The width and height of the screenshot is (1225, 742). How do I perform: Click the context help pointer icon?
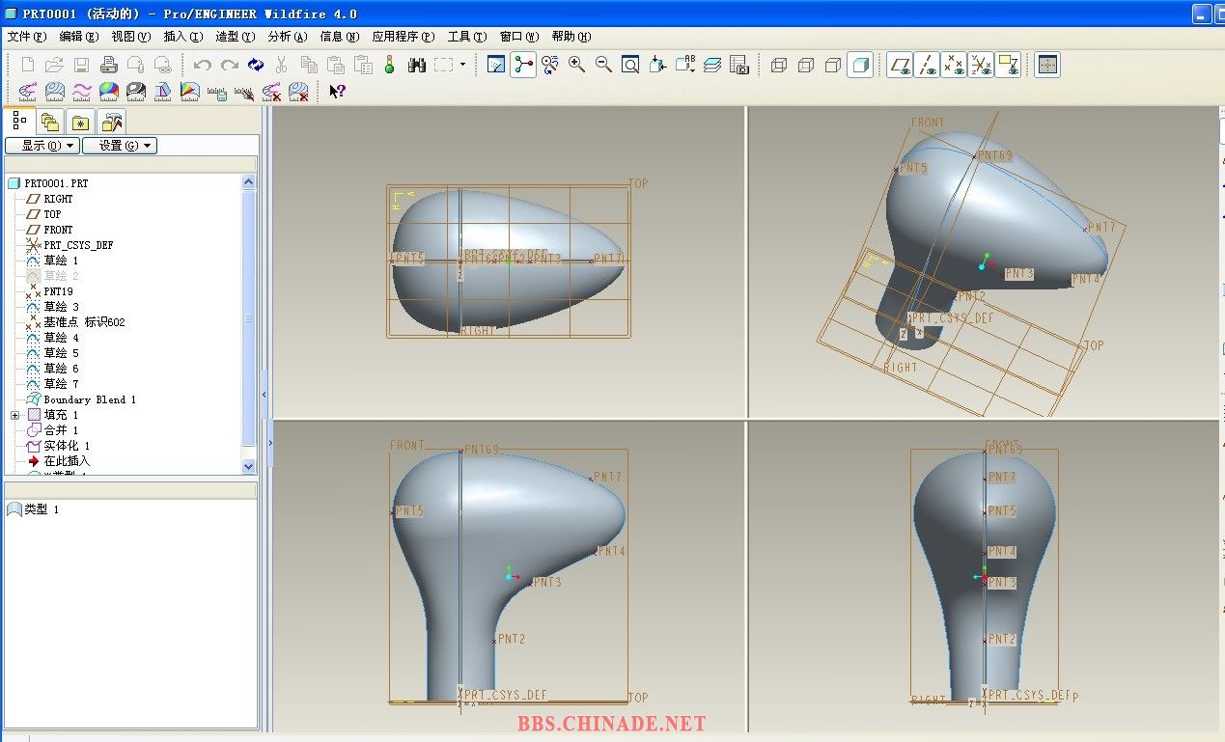(x=337, y=92)
